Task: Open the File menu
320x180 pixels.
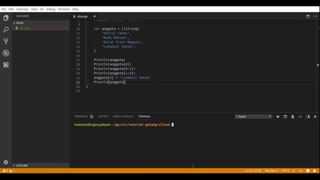Action: click(x=3, y=9)
